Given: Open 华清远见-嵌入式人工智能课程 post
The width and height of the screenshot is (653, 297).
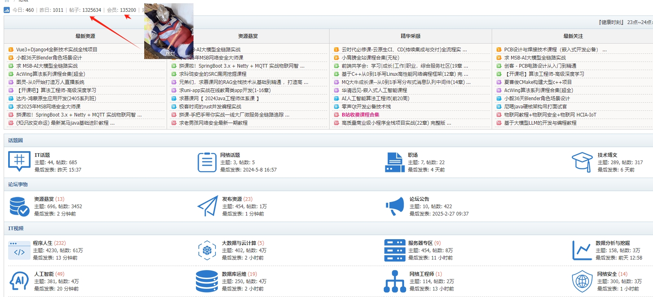Looking at the screenshot, I should tap(374, 90).
